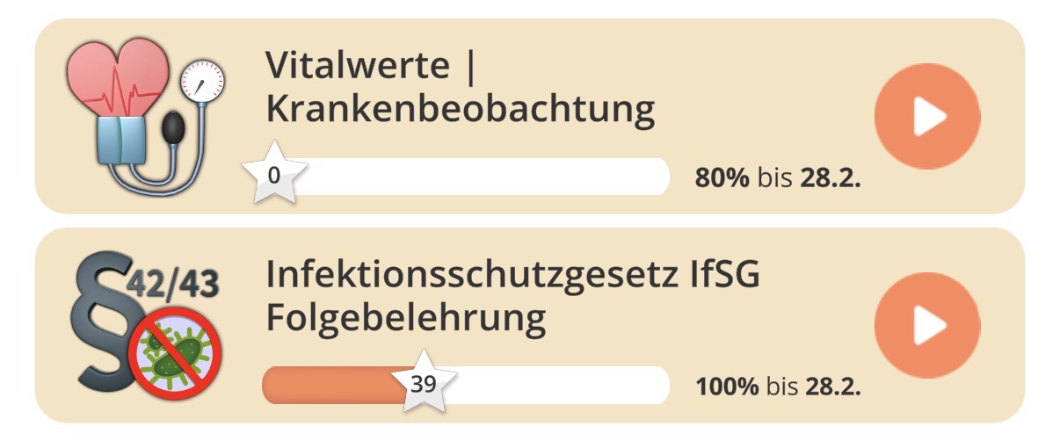The height and width of the screenshot is (441, 1060).
Task: Start the Vitalwerte Krankenbeobachtung course play button
Action: coord(926,116)
